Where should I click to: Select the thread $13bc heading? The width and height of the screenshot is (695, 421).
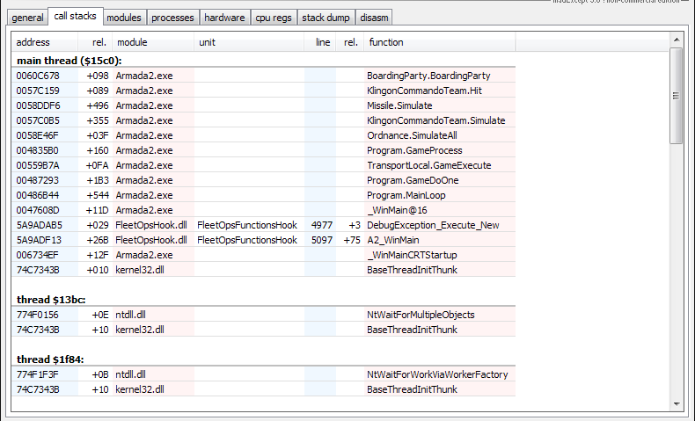coord(51,300)
